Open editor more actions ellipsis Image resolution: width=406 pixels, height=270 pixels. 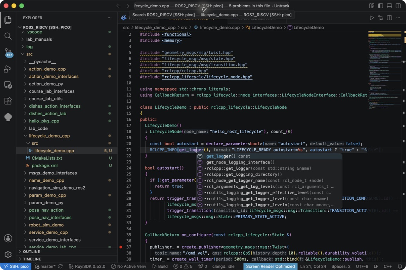(398, 18)
